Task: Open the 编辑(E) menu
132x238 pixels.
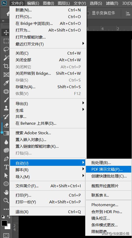Action: [33, 3]
